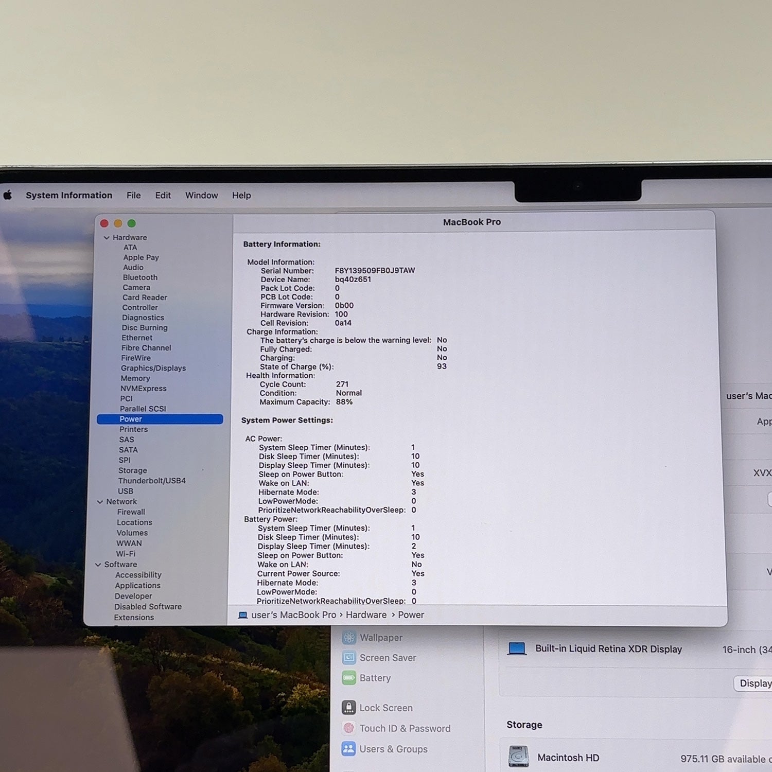The height and width of the screenshot is (772, 772).
Task: Click the Battery icon in System Settings
Action: (349, 678)
